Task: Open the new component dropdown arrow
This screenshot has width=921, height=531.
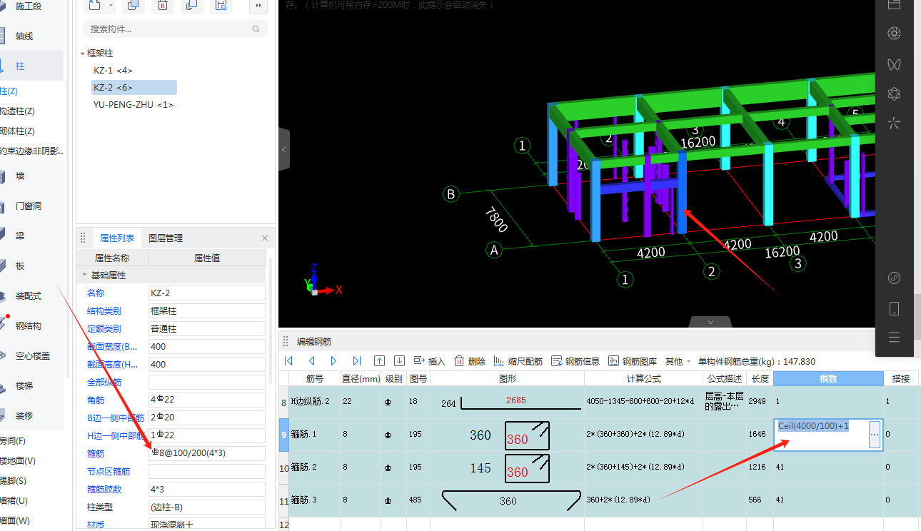Action: (x=111, y=6)
